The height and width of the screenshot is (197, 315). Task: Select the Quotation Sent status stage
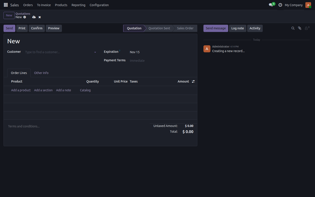(x=159, y=28)
